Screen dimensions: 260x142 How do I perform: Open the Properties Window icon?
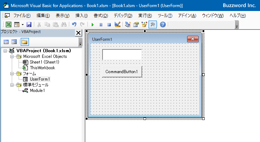point(136,24)
